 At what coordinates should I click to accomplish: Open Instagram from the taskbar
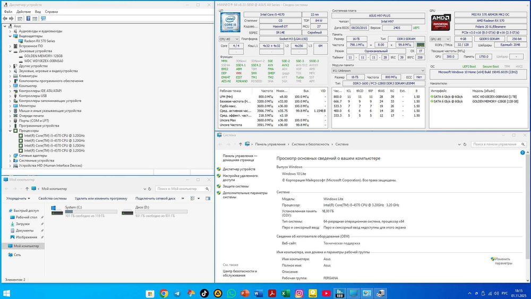(299, 293)
